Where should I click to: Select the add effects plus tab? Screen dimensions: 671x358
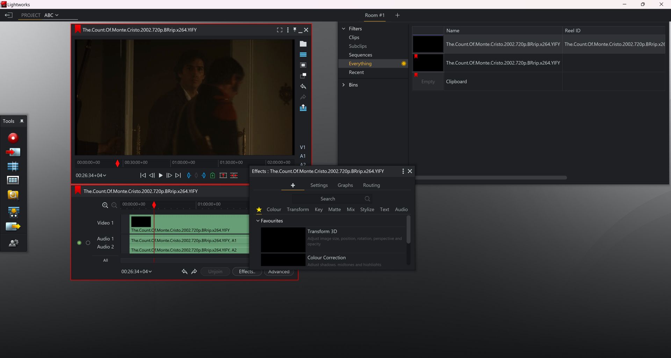coord(293,185)
